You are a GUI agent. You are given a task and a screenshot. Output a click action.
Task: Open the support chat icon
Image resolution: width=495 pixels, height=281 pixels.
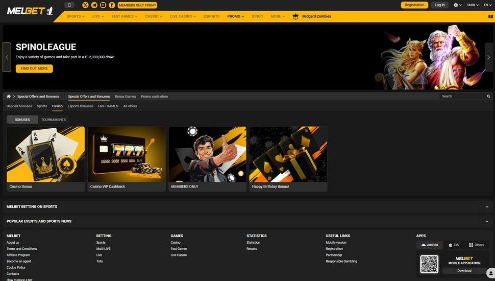491,273
